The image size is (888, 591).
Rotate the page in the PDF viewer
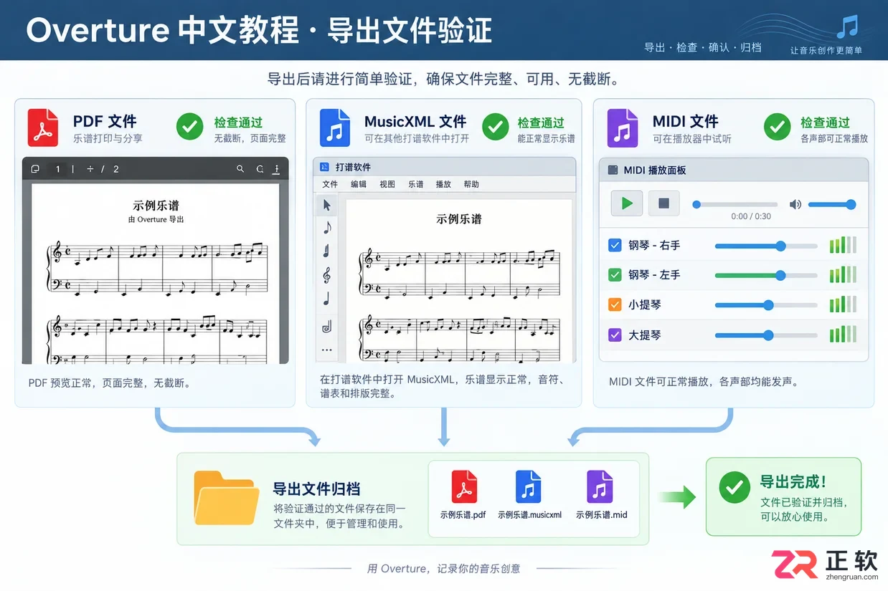point(260,169)
